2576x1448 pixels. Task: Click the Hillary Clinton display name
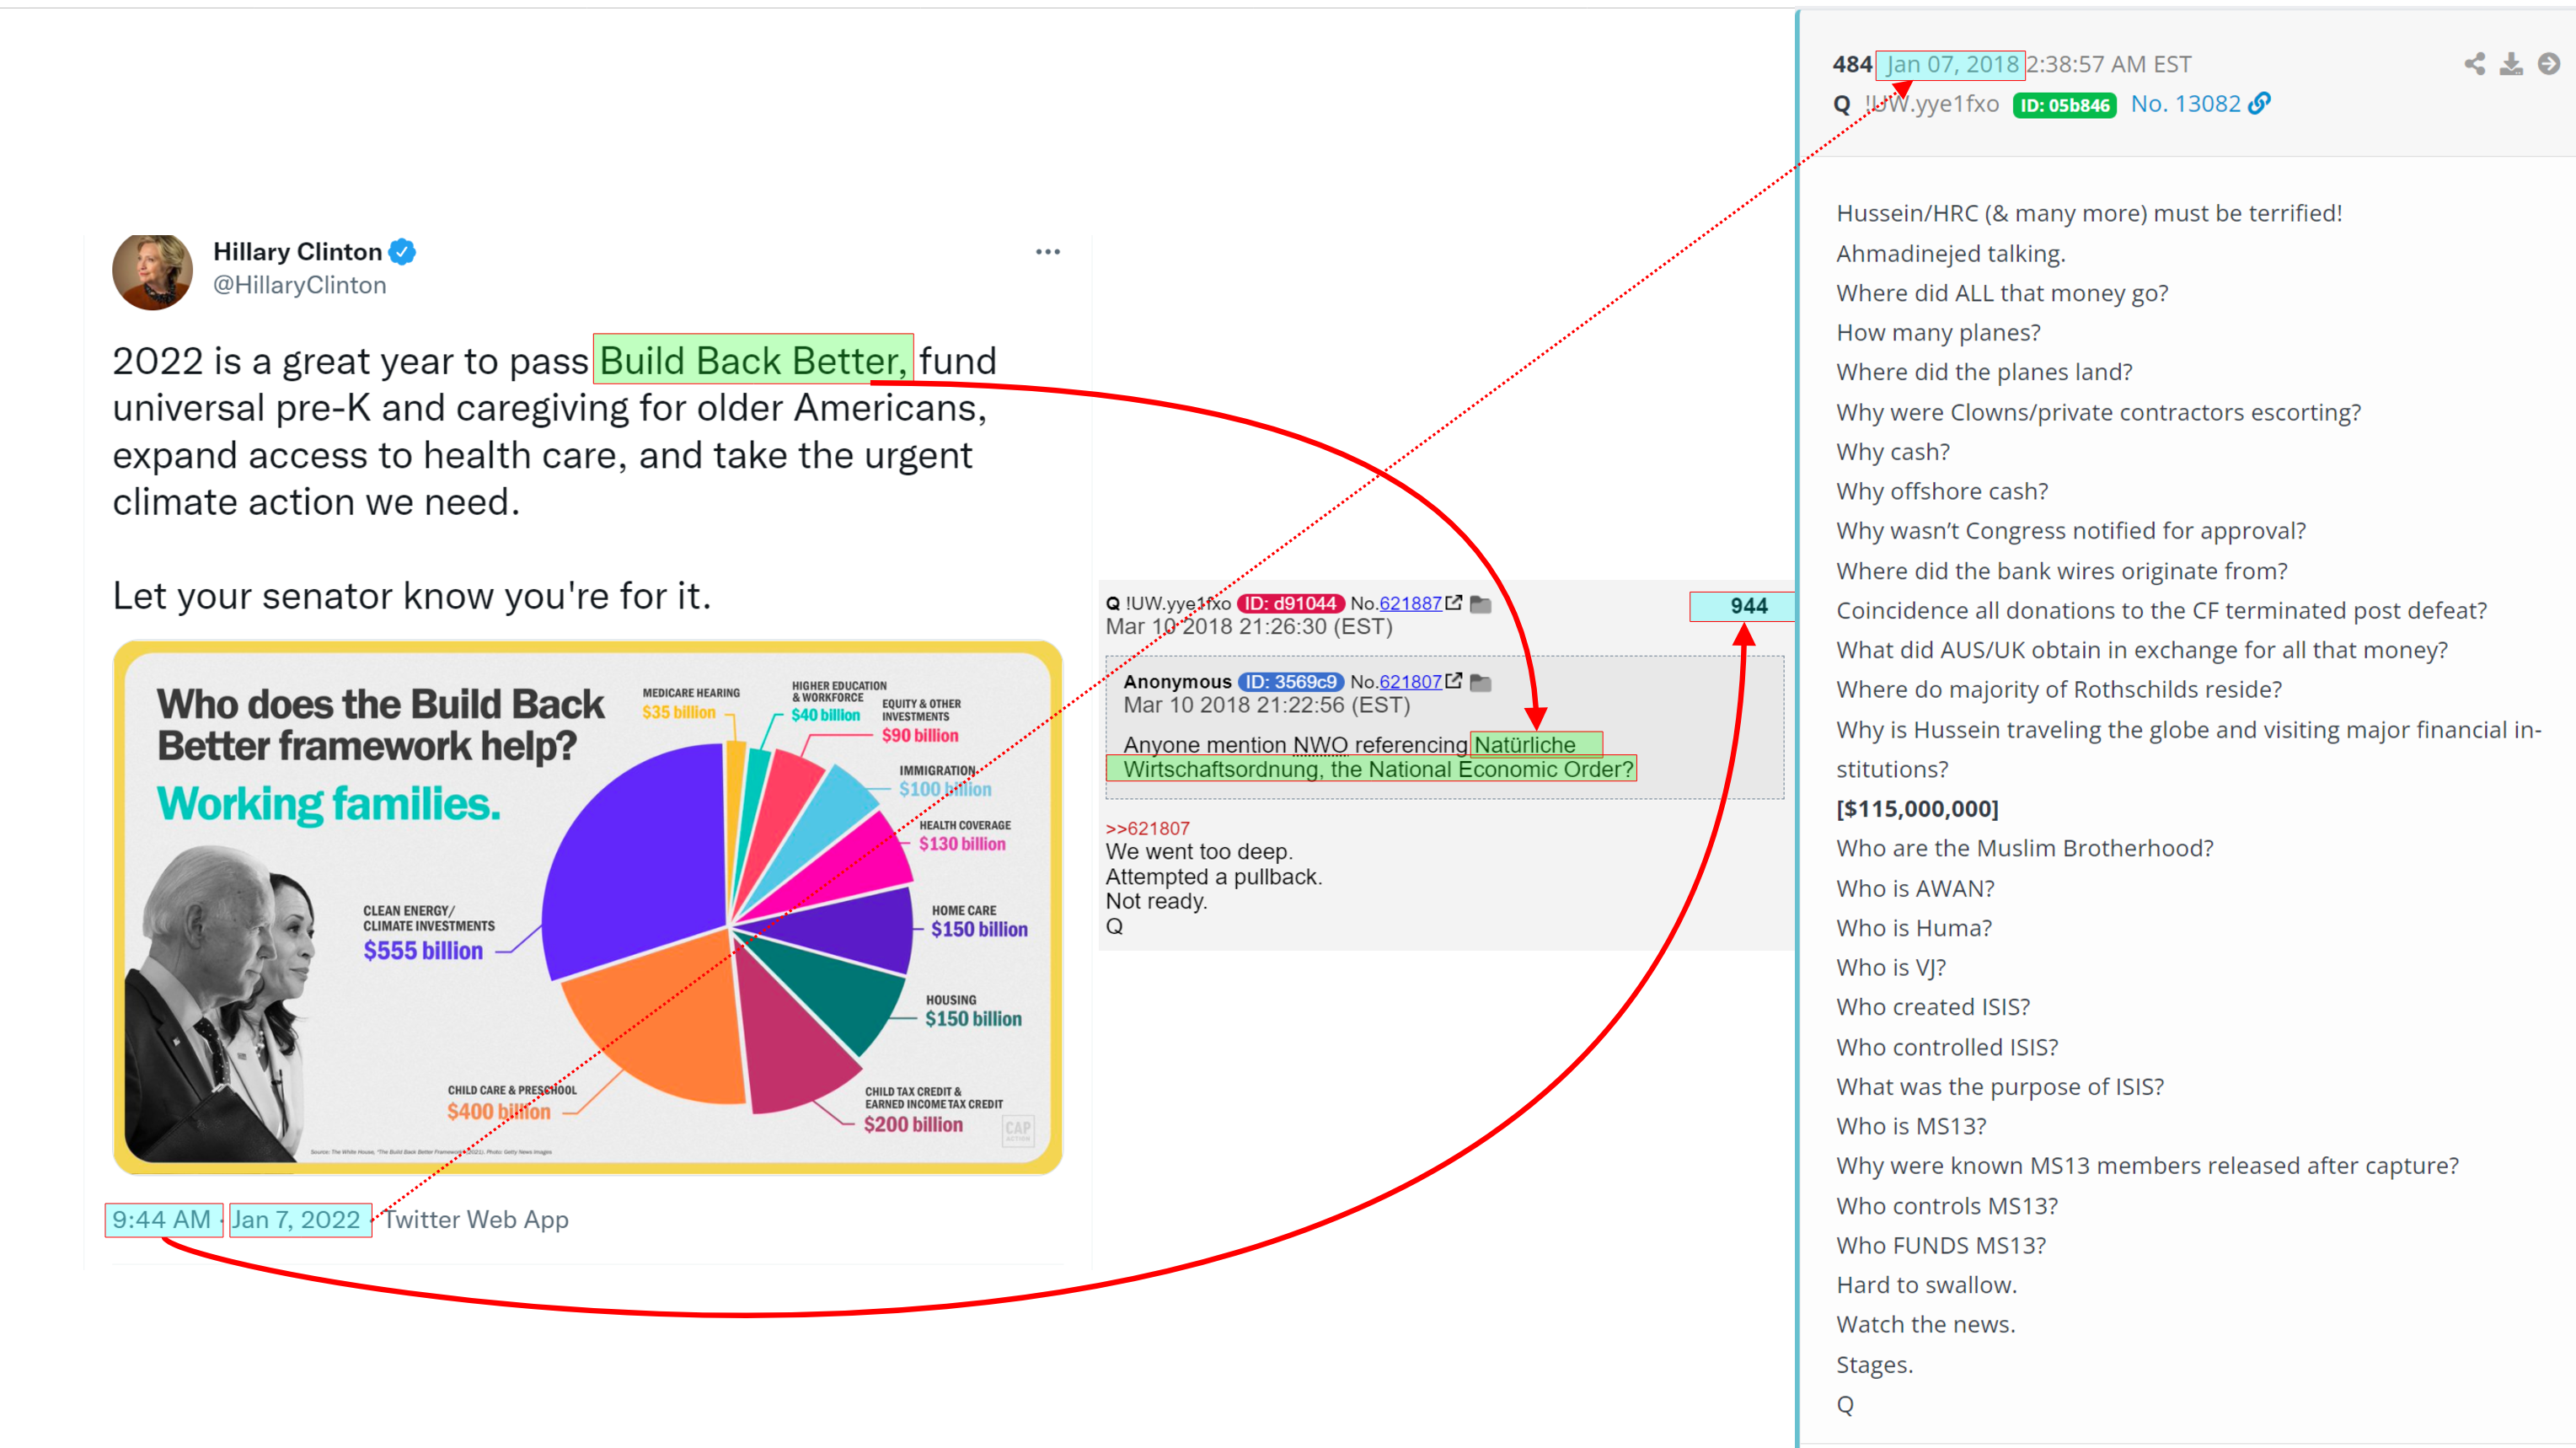(x=297, y=252)
